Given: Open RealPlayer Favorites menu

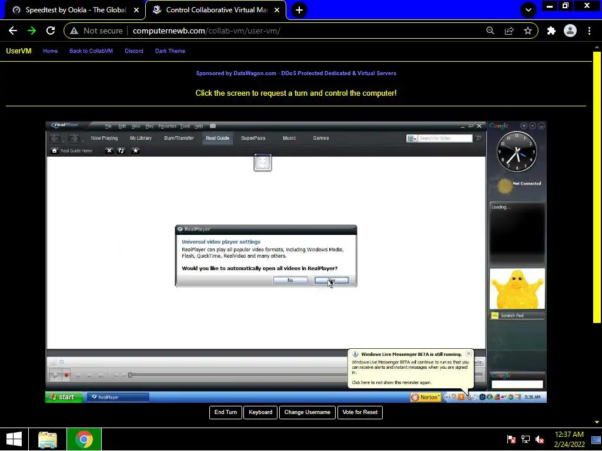Looking at the screenshot, I should tap(167, 126).
